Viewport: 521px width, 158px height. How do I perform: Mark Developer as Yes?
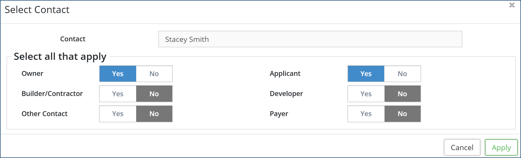366,94
